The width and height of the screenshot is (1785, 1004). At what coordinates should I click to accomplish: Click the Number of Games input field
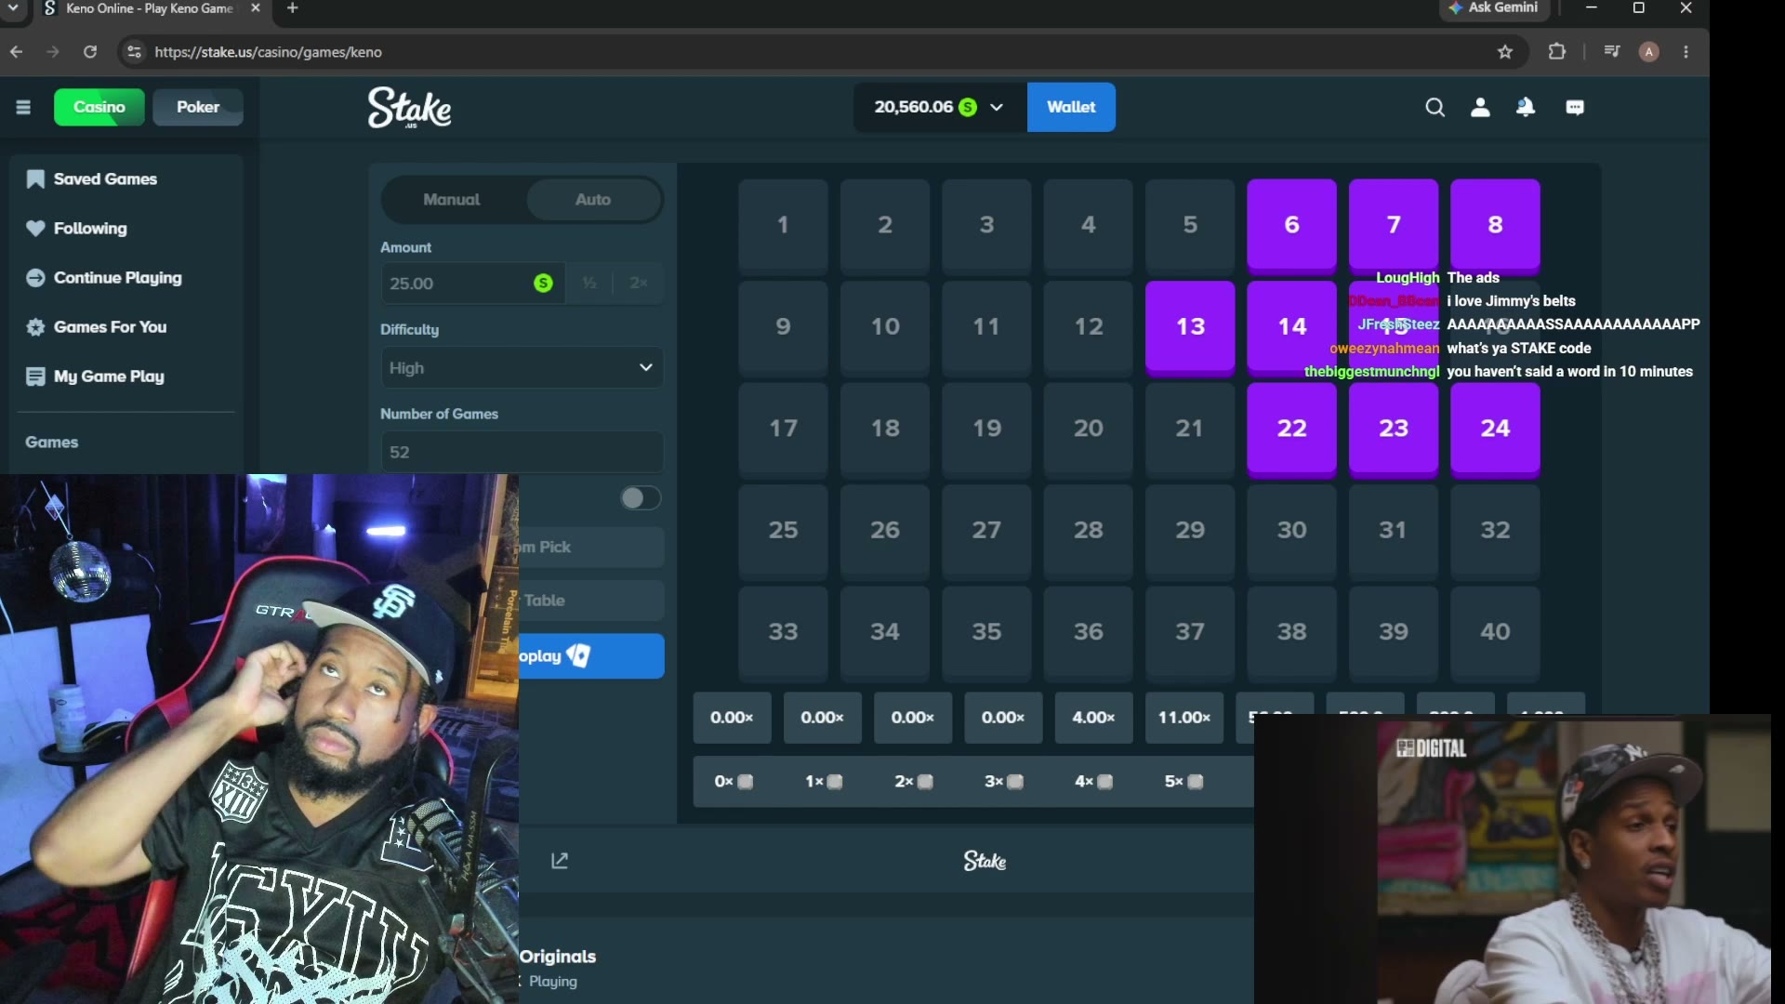coord(522,453)
